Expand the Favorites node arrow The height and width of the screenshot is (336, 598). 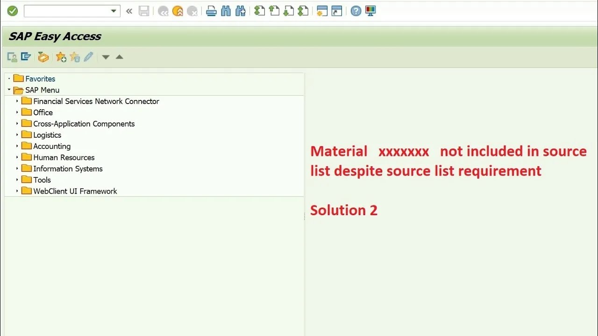[9, 78]
